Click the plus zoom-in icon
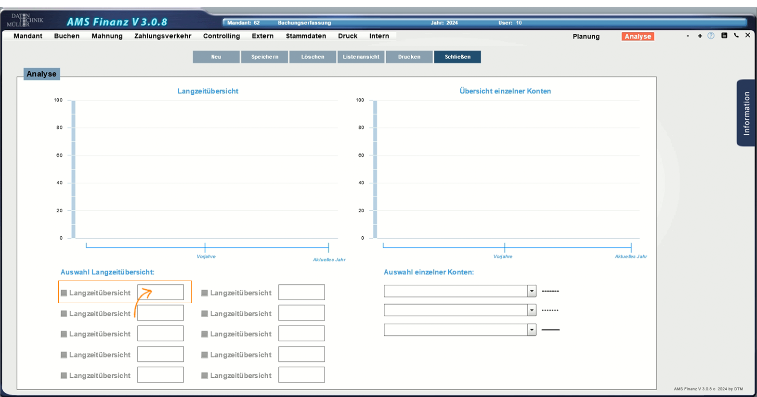The height and width of the screenshot is (397, 757). 700,36
